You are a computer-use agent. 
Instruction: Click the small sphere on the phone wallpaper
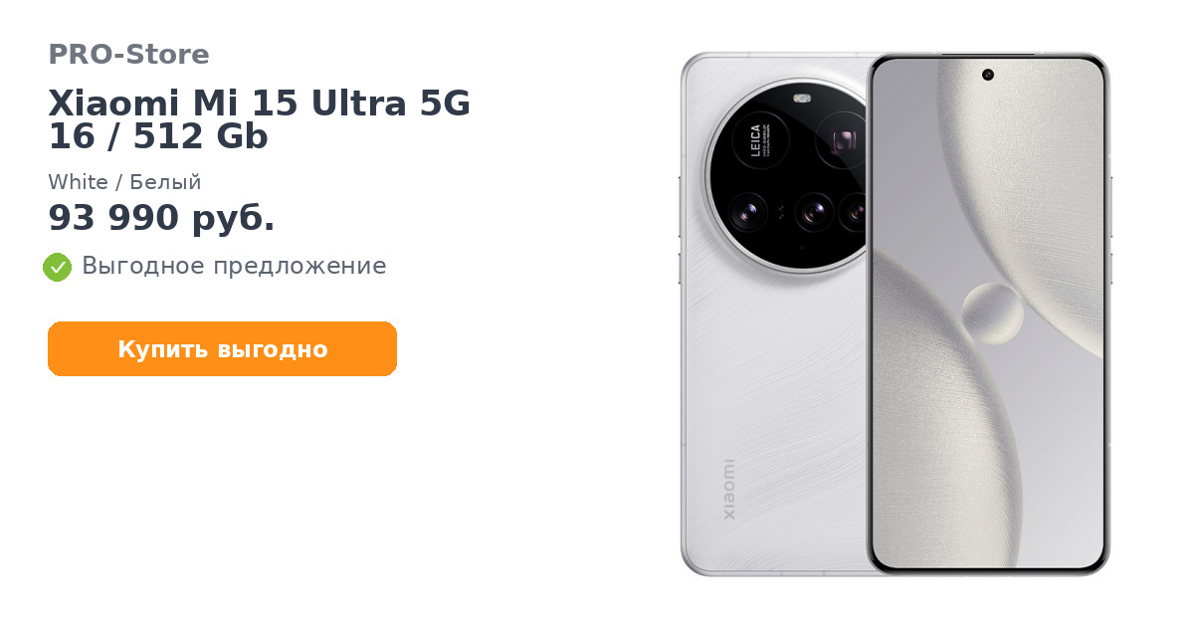(992, 313)
